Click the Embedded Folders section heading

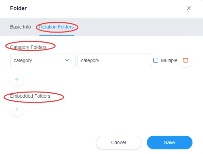point(30,96)
